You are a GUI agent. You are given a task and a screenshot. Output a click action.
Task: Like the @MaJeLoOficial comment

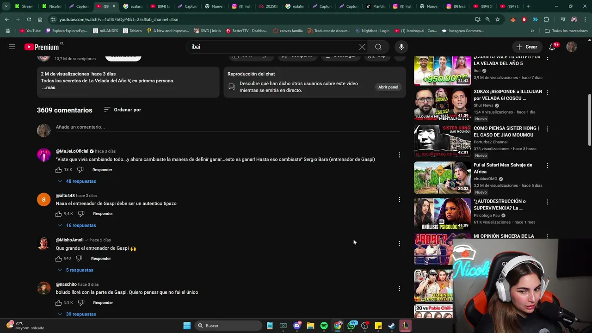[x=59, y=170]
